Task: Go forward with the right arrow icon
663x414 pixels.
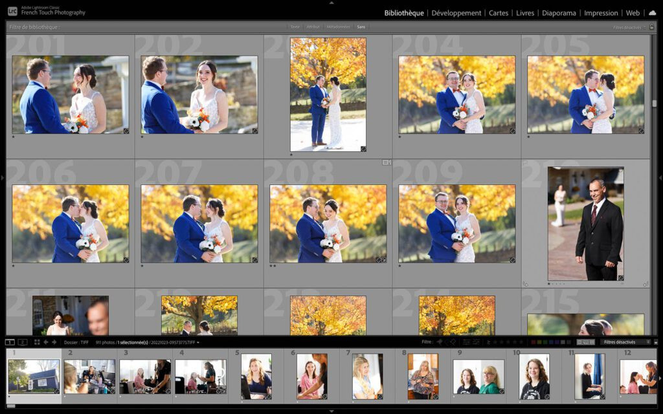Action: (x=54, y=342)
